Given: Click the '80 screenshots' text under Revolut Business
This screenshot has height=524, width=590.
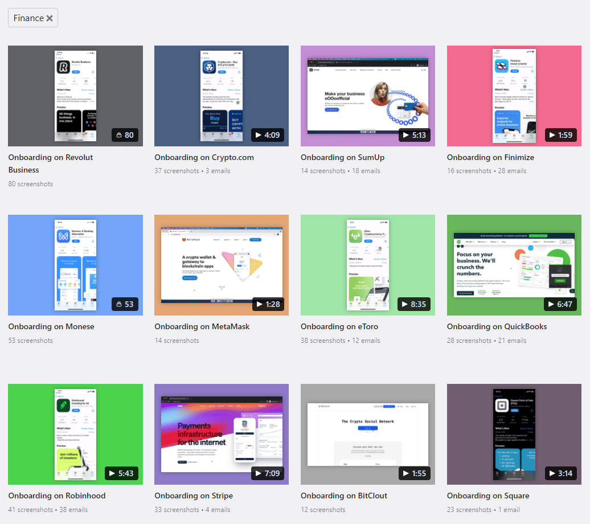Looking at the screenshot, I should click(x=31, y=184).
